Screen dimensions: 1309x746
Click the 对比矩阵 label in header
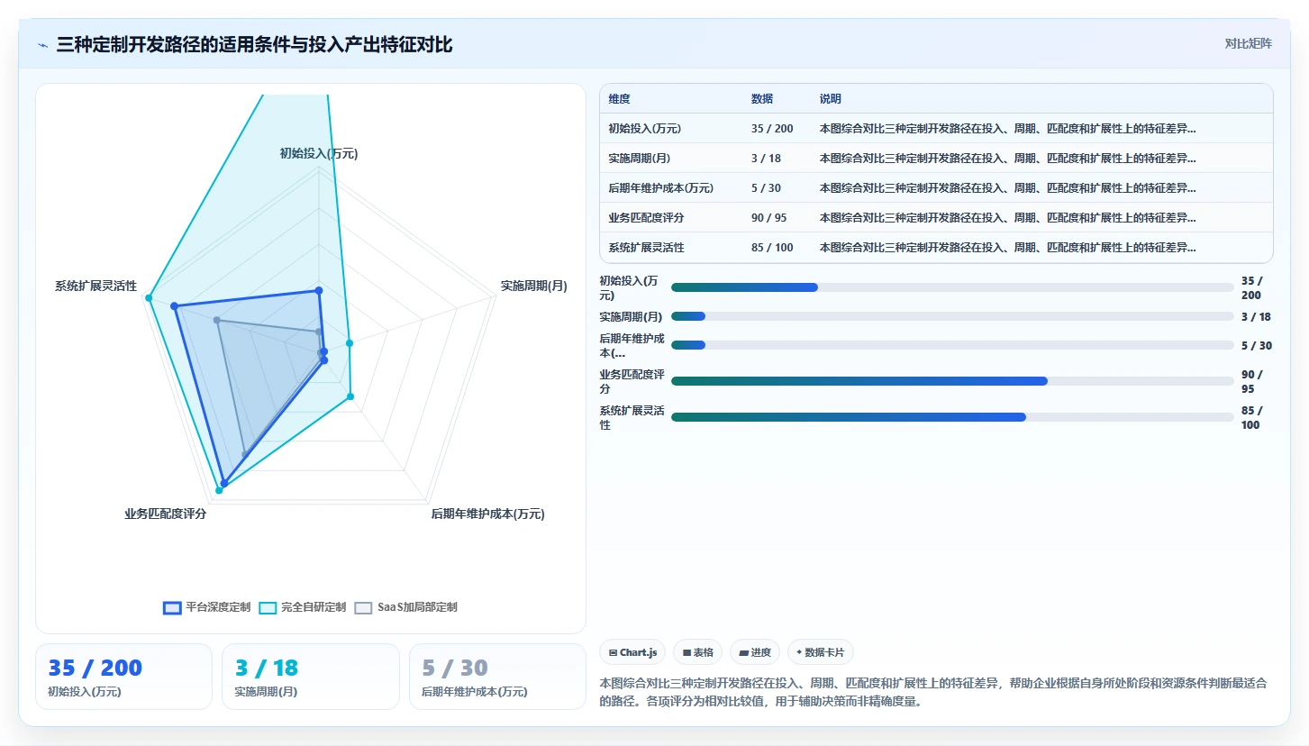(1249, 43)
